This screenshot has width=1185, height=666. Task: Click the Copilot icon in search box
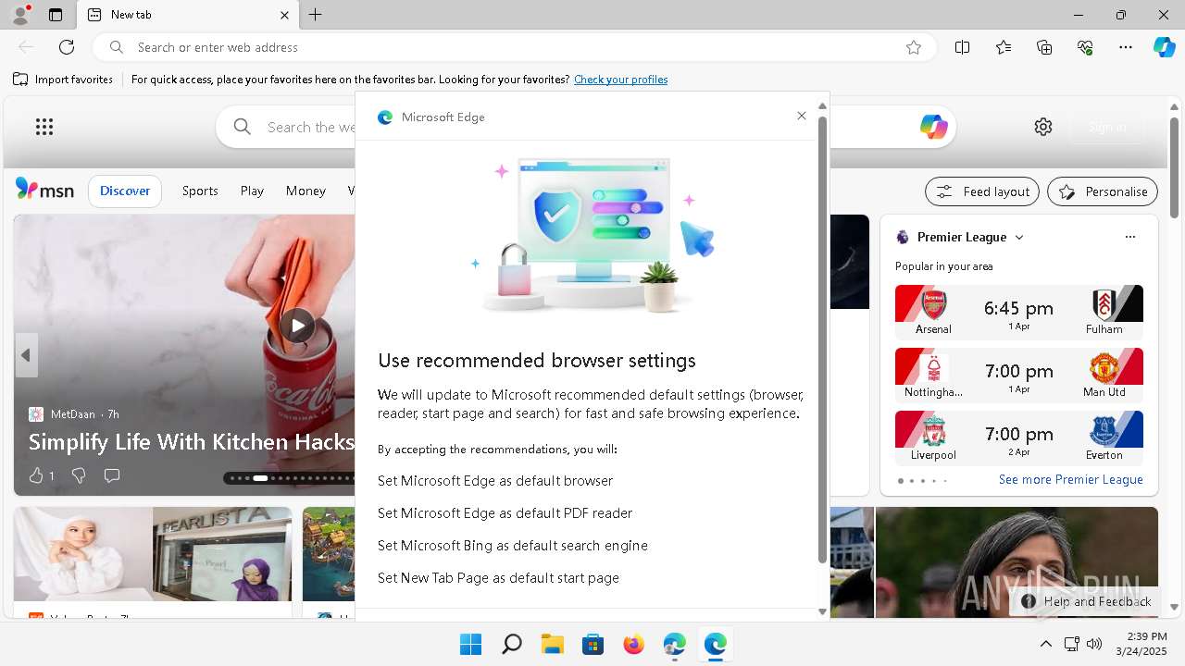(933, 127)
